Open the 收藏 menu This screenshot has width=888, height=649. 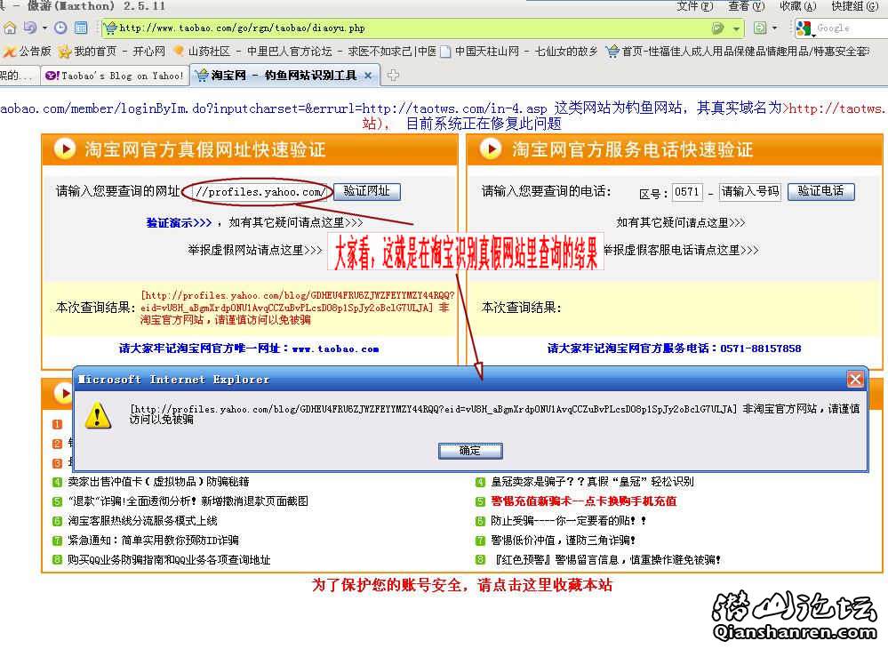coord(796,6)
